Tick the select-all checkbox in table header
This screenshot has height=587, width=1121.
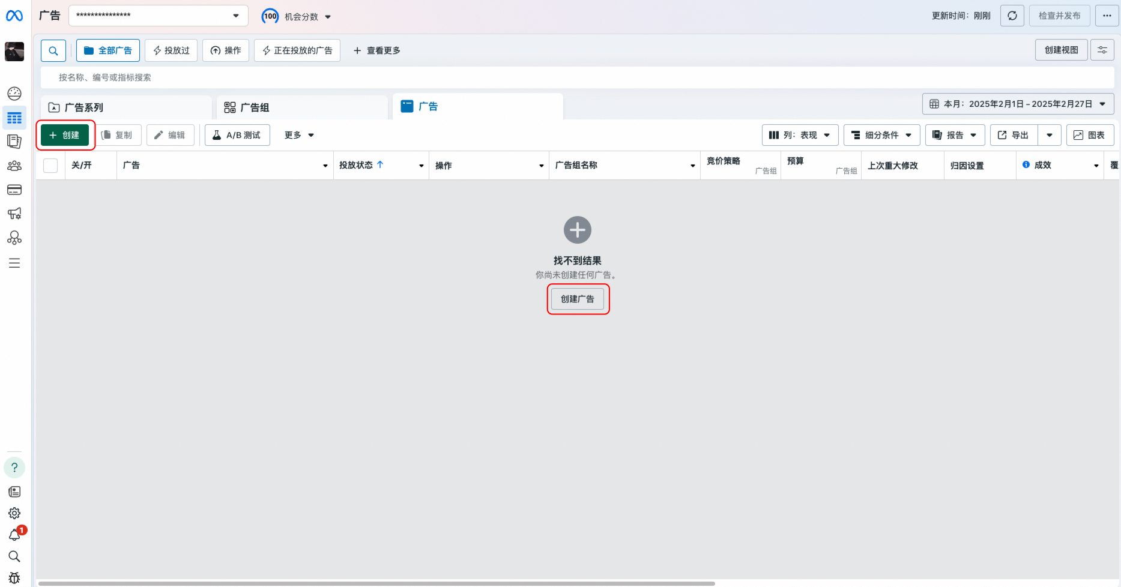(x=50, y=165)
